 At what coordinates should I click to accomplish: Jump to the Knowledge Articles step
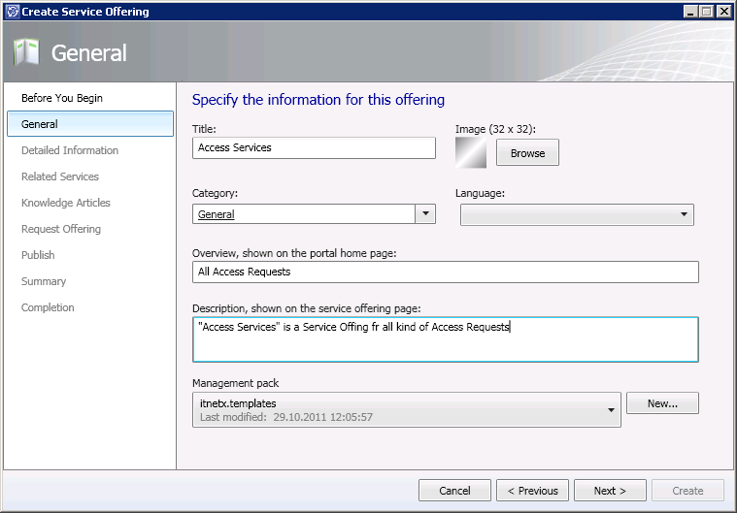(x=66, y=203)
